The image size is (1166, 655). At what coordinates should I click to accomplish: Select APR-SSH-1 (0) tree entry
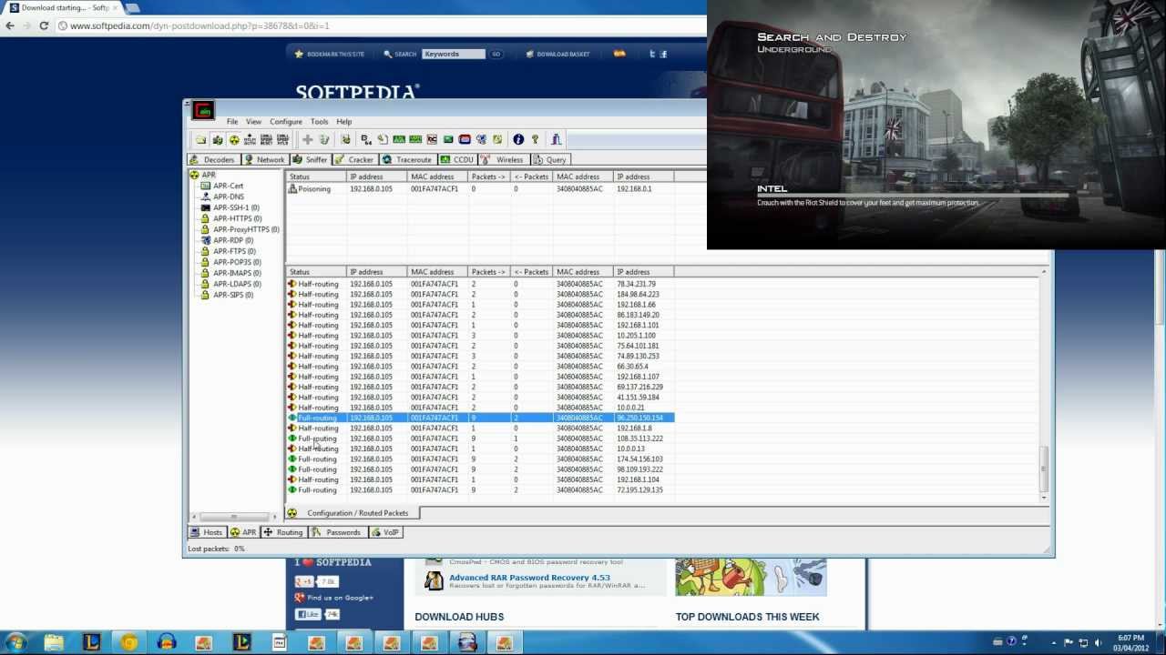(x=236, y=207)
